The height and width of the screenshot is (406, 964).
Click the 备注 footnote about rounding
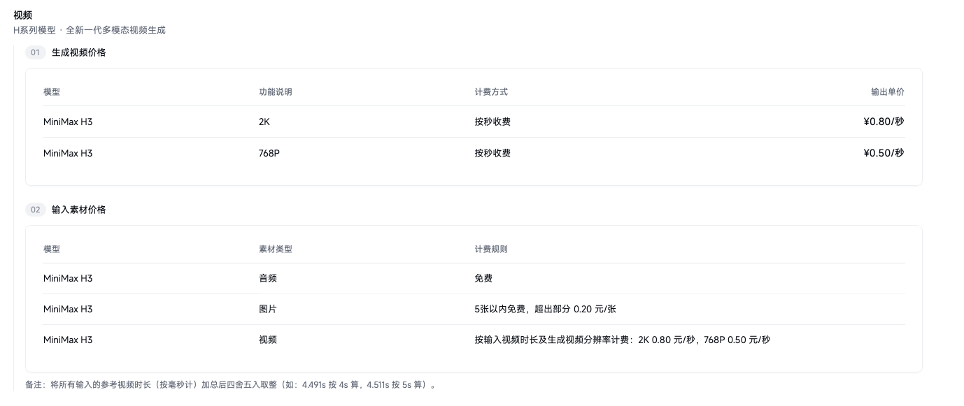(x=232, y=385)
